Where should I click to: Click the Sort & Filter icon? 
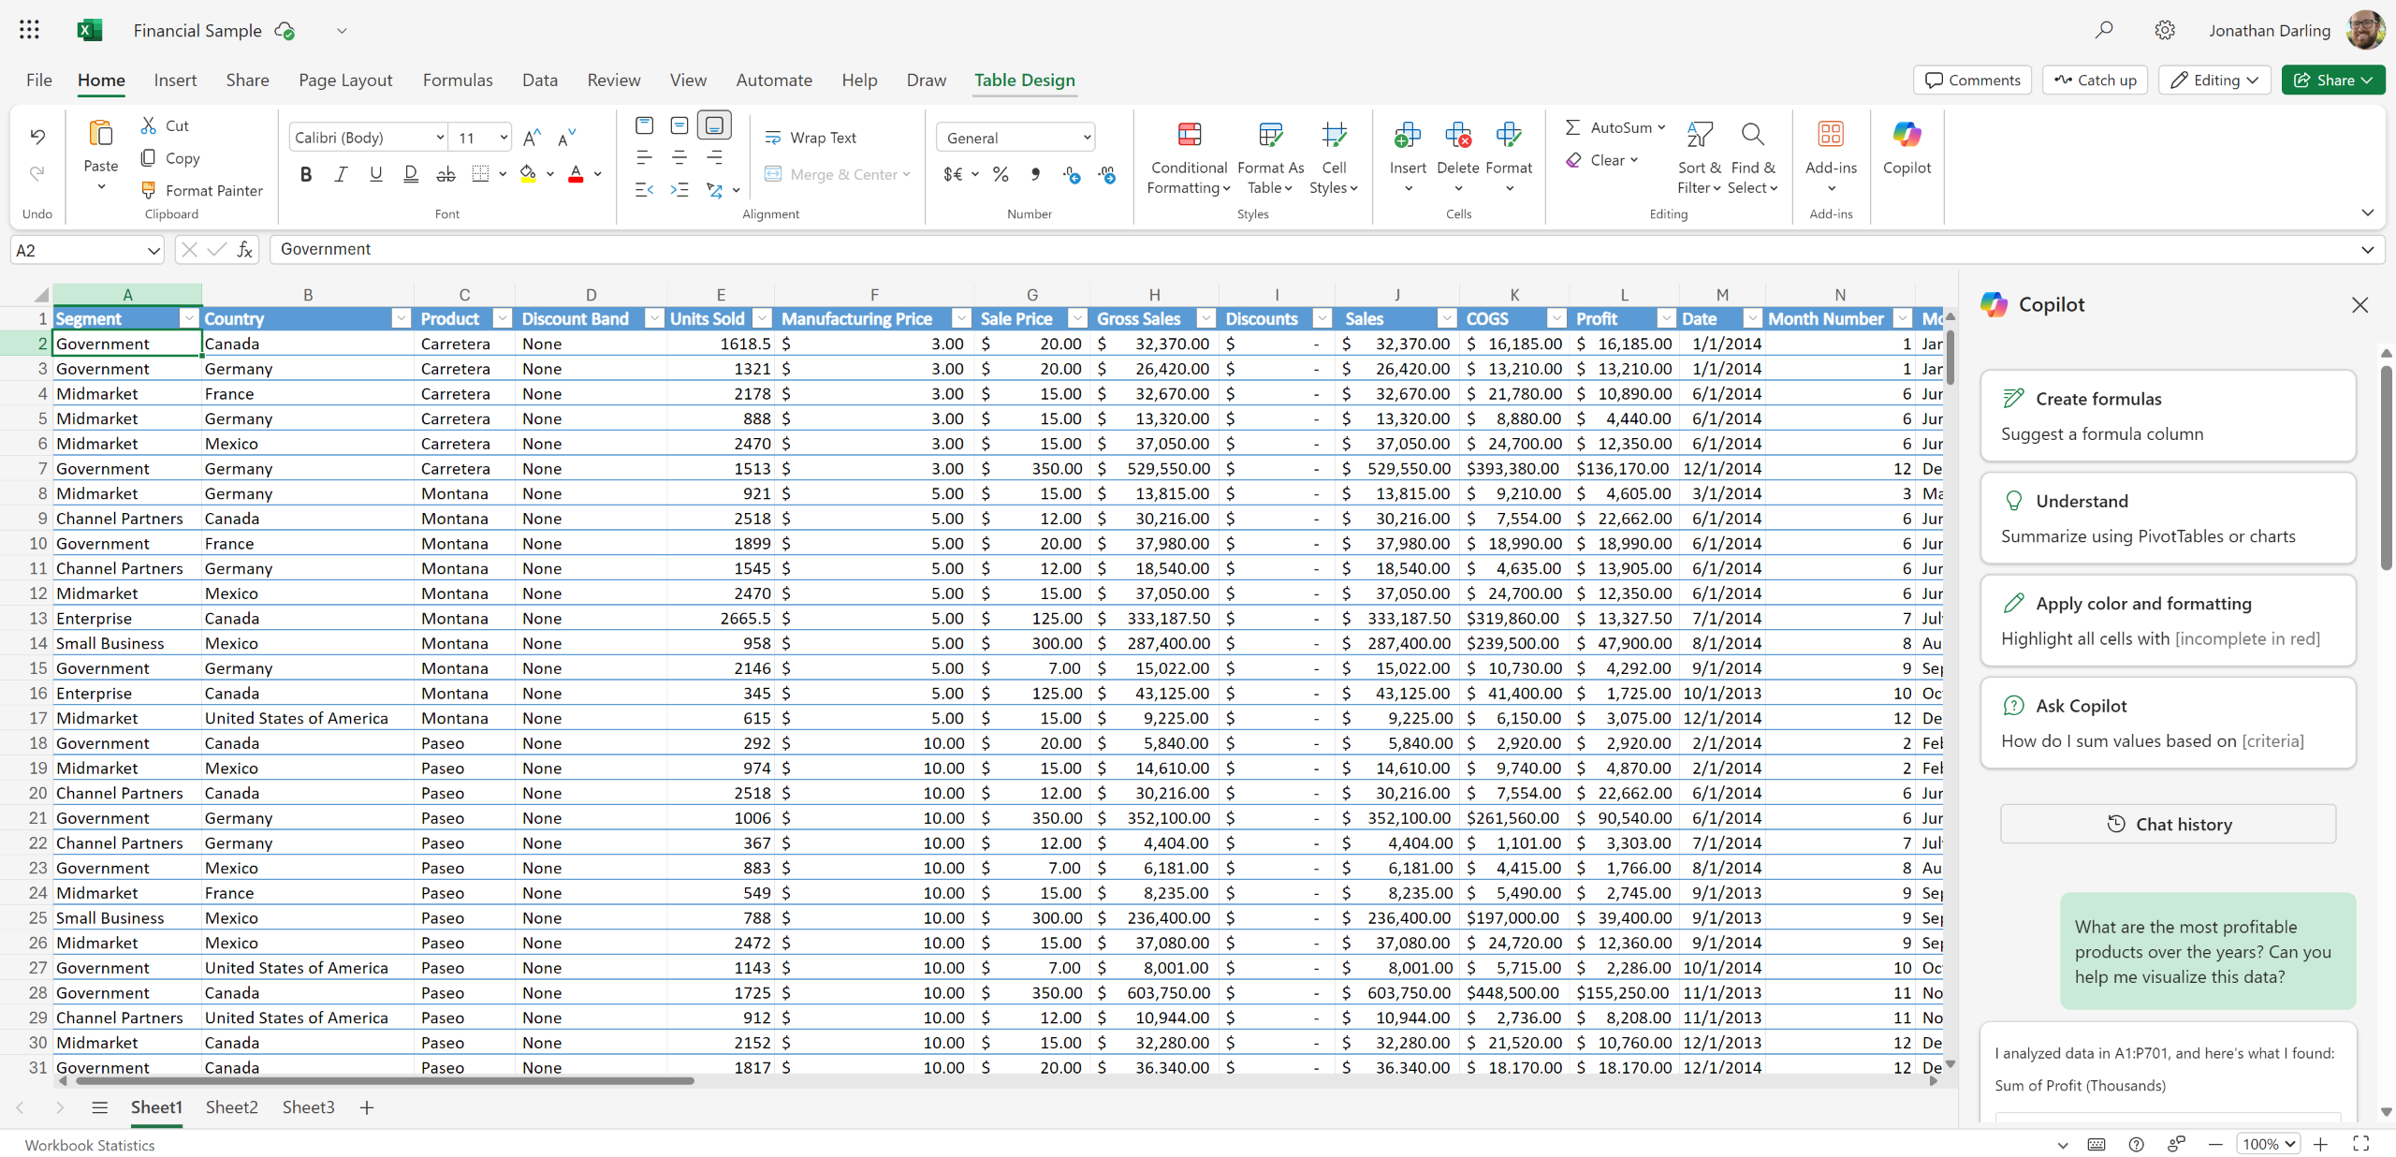(1700, 135)
